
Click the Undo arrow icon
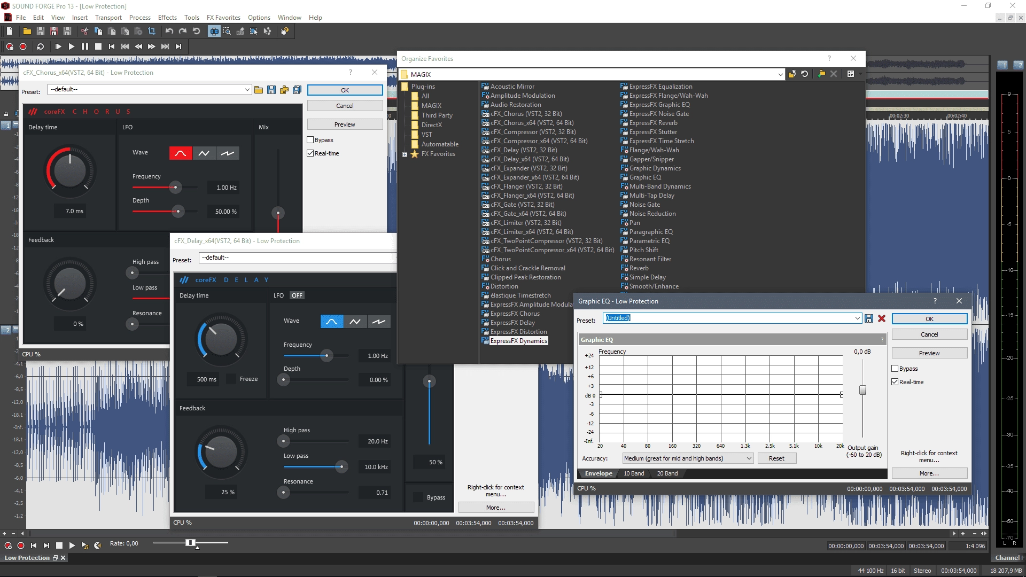169,31
